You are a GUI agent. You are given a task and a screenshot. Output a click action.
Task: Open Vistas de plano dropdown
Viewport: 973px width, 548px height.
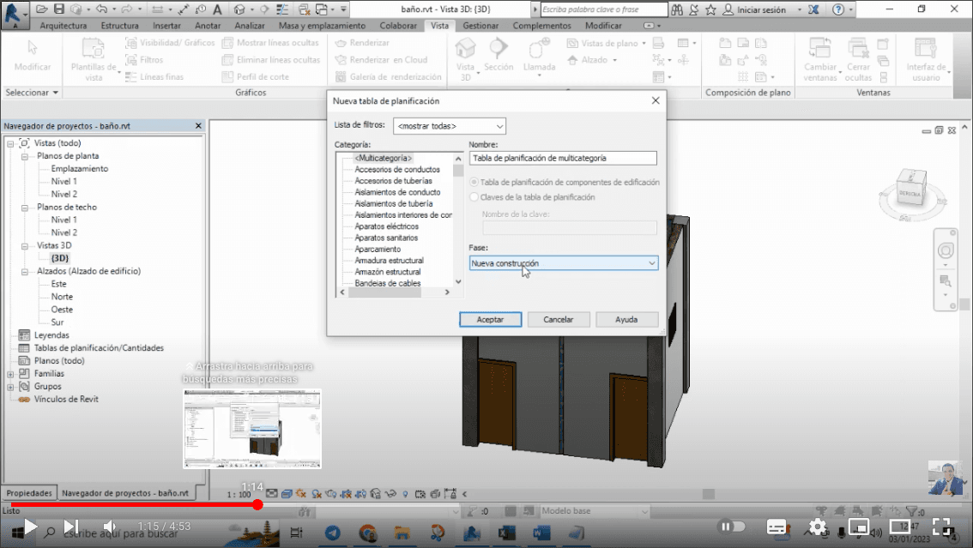[x=607, y=43]
